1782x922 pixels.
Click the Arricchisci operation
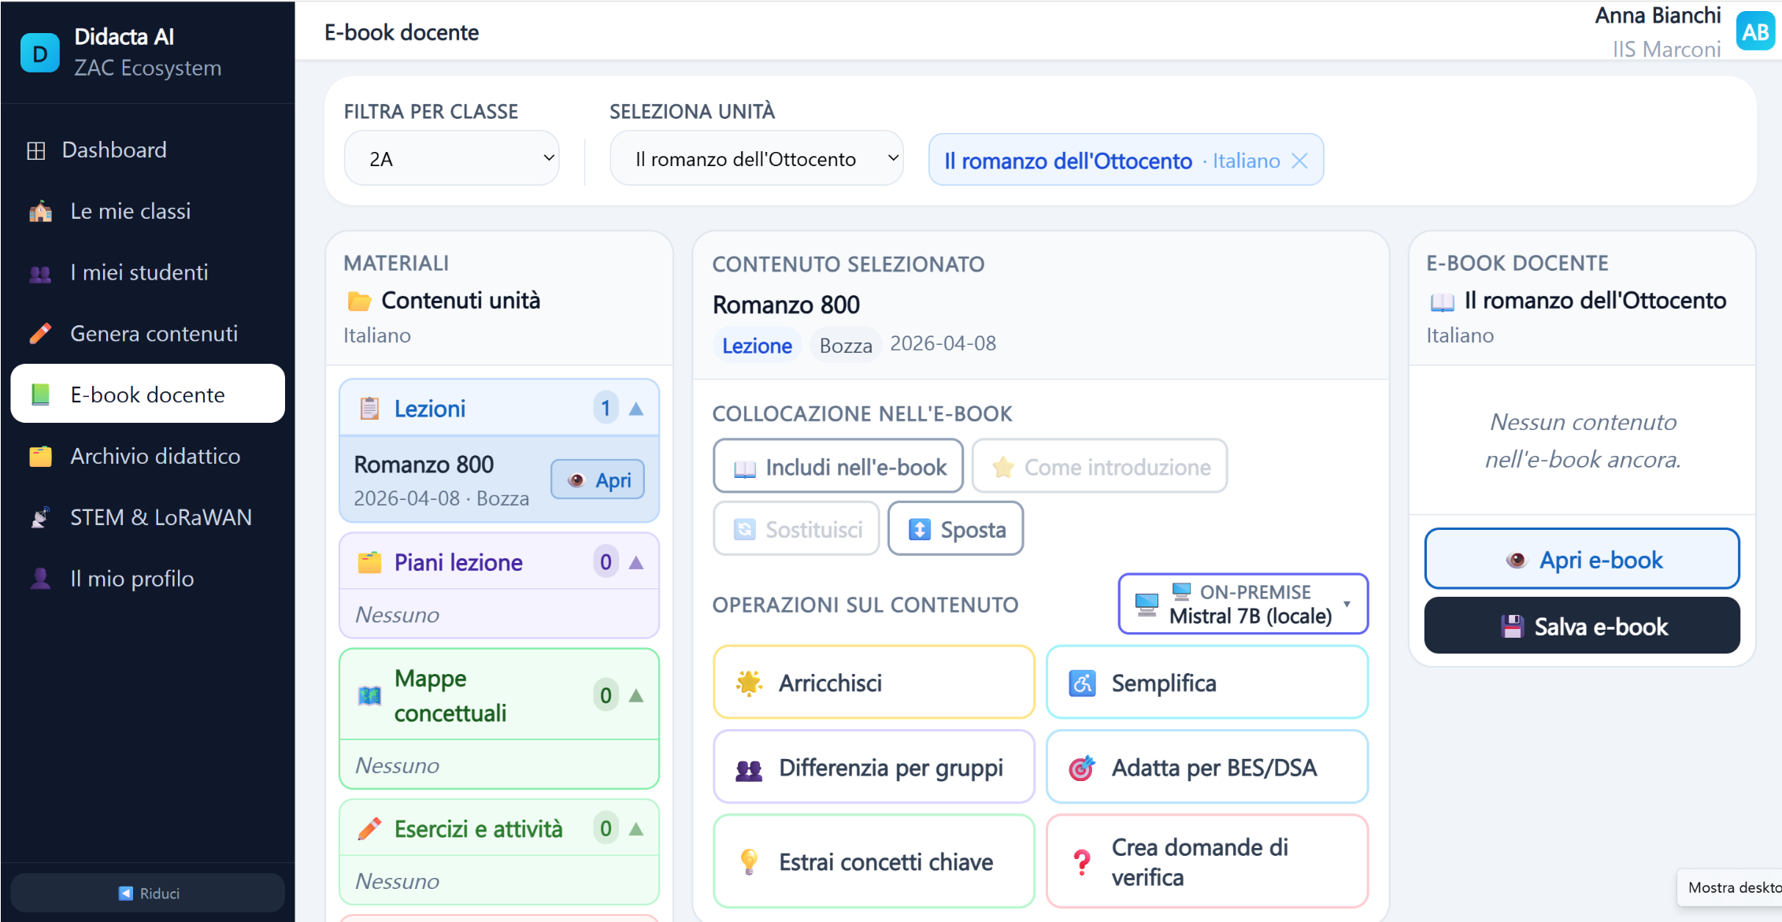click(x=873, y=683)
